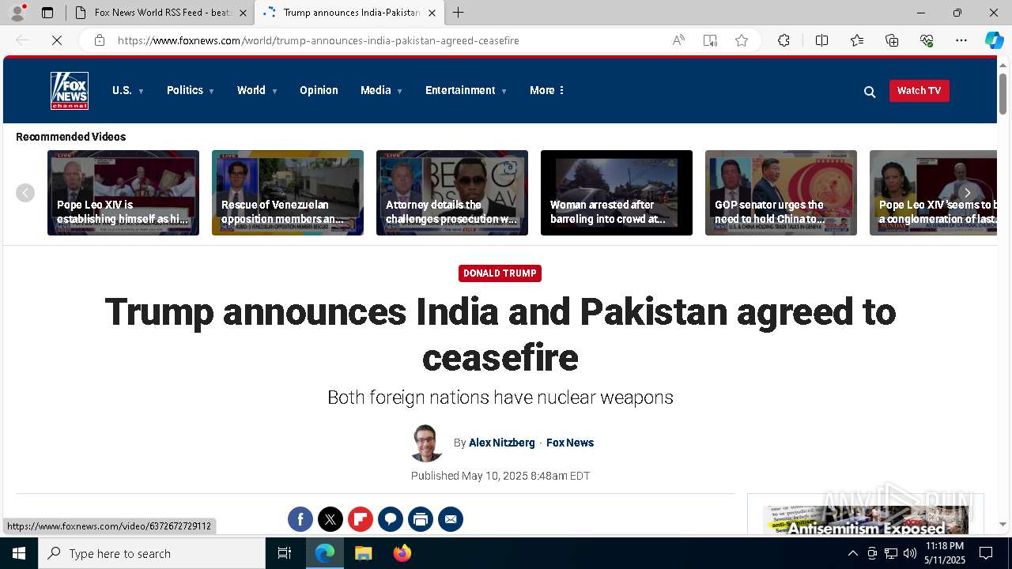
Task: Open Browser essentials heart icon
Action: point(927,40)
